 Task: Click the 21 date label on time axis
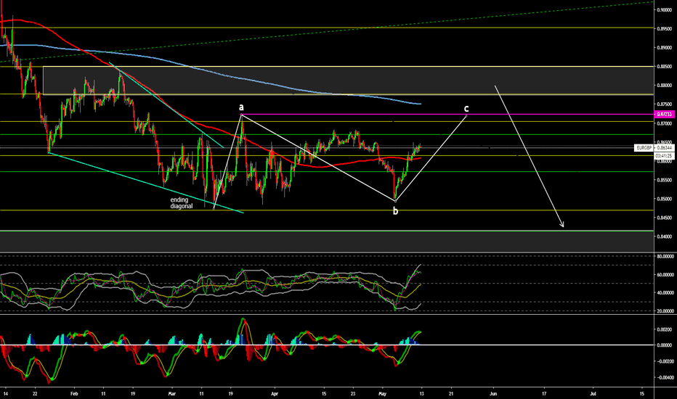(451, 393)
